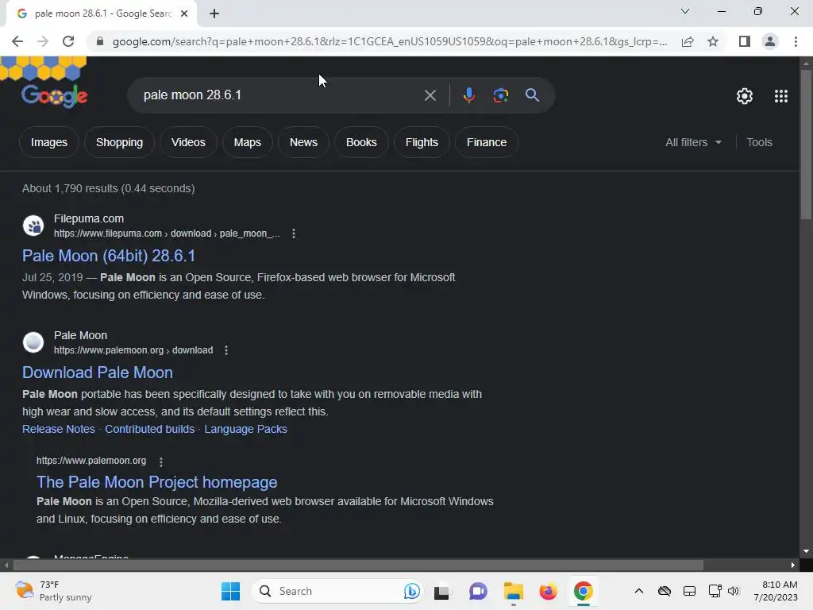The height and width of the screenshot is (610, 813).
Task: Click the browser back arrow
Action: [x=17, y=41]
